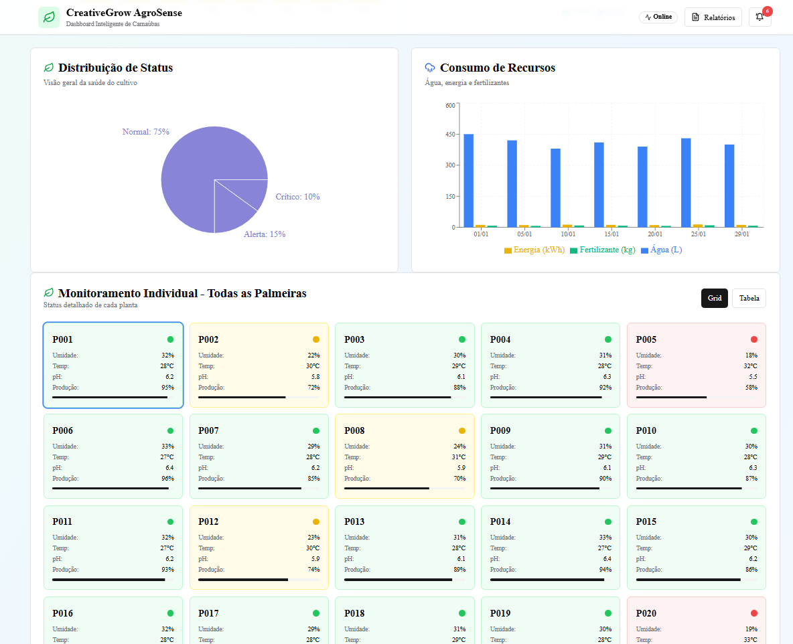Screen dimensions: 793x644
Task: Click the 25/01 blue water bar
Action: pyautogui.click(x=686, y=182)
